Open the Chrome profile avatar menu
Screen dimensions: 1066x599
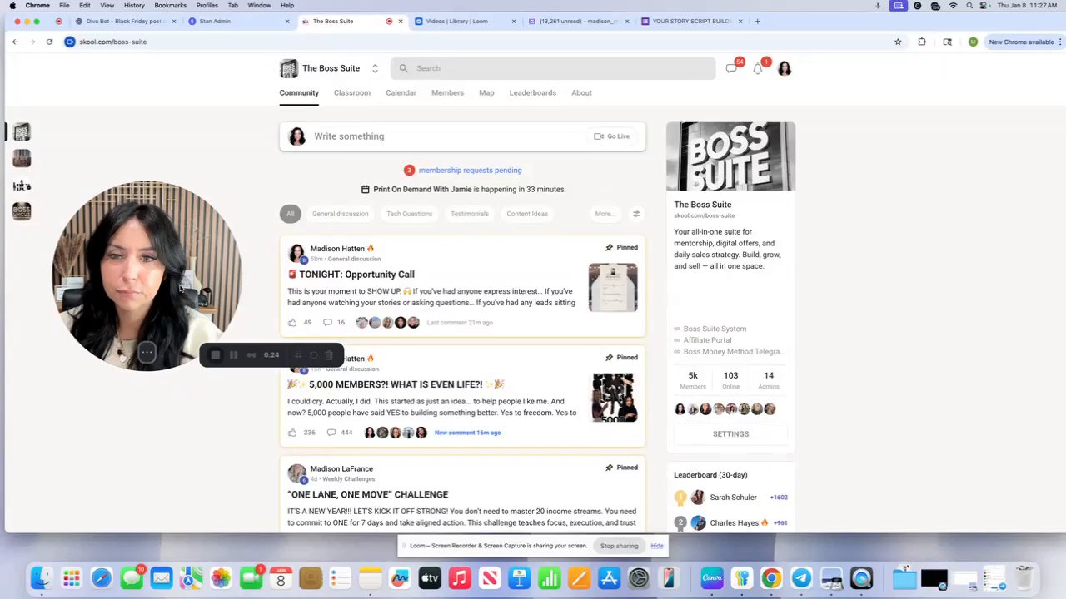point(973,42)
